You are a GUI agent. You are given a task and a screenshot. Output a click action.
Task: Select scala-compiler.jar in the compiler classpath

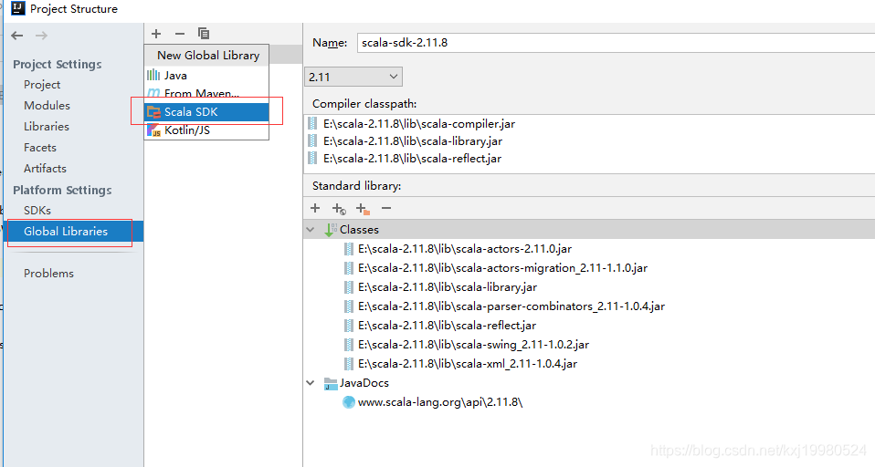tap(419, 124)
